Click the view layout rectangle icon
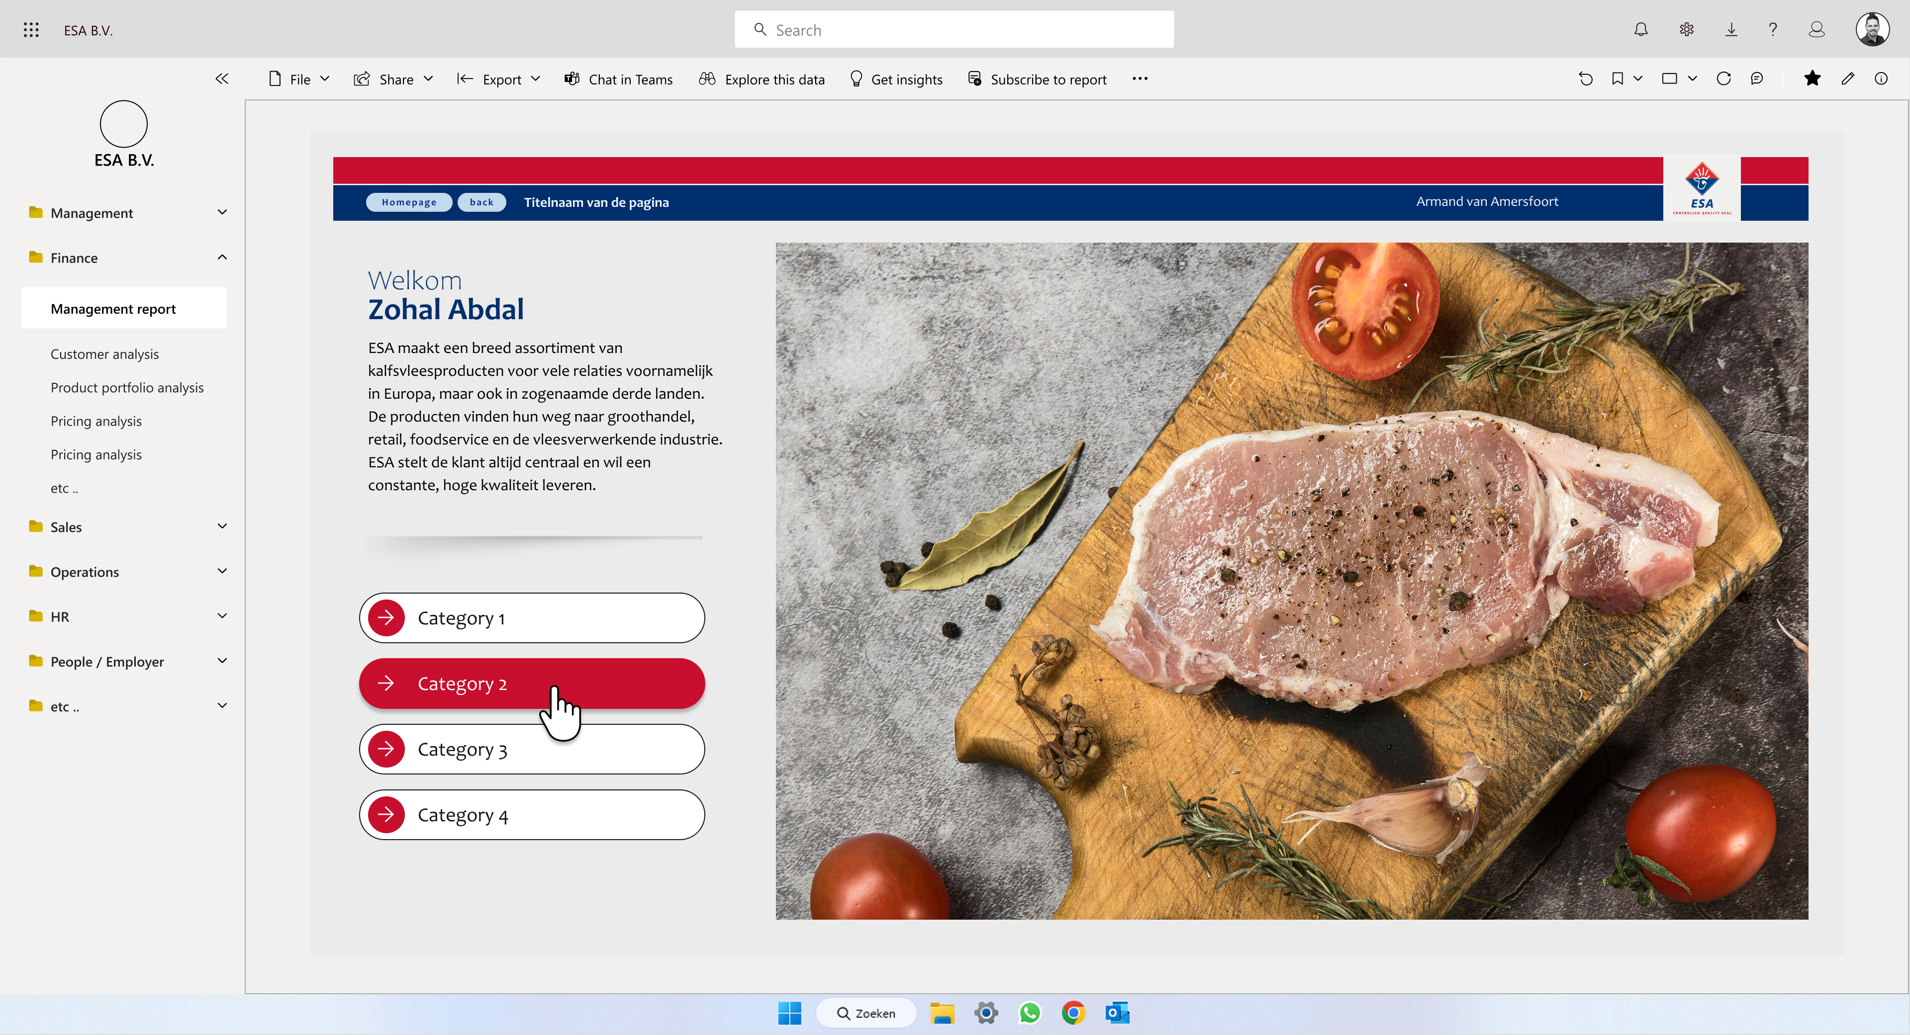 pos(1669,79)
